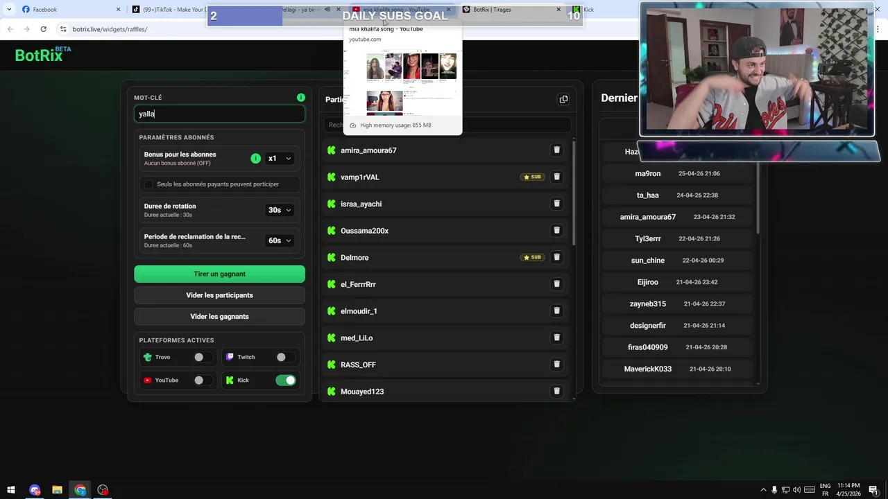Image resolution: width=888 pixels, height=499 pixels.
Task: Remove el_FerrrRrr using trash icon
Action: coord(556,284)
